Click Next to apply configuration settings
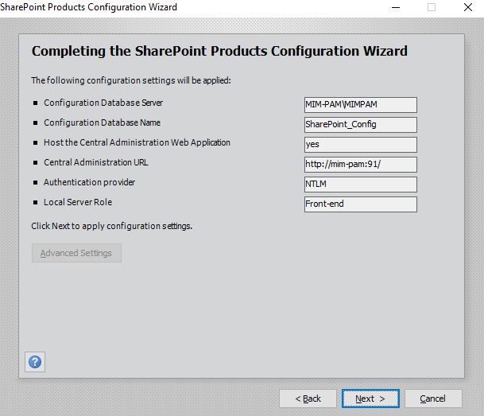The image size is (484, 416). (x=370, y=399)
